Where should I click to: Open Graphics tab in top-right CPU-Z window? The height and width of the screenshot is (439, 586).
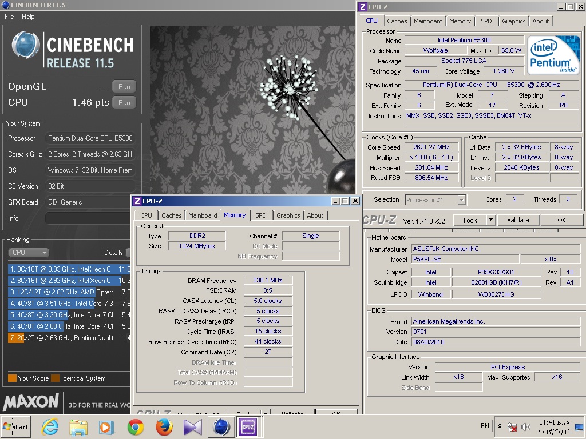point(513,21)
